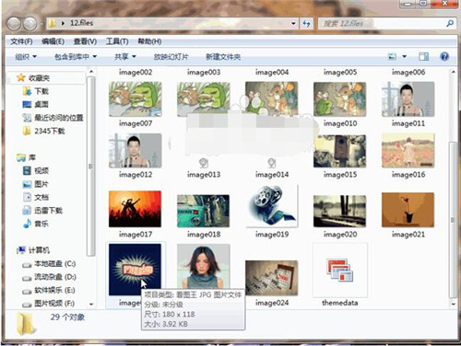The image size is (461, 346).
Task: Select the image020 piano thumbnail
Action: 340,211
